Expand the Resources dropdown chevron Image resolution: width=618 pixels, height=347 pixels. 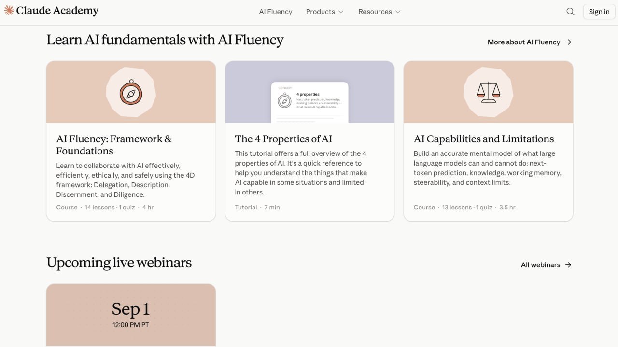pos(398,12)
